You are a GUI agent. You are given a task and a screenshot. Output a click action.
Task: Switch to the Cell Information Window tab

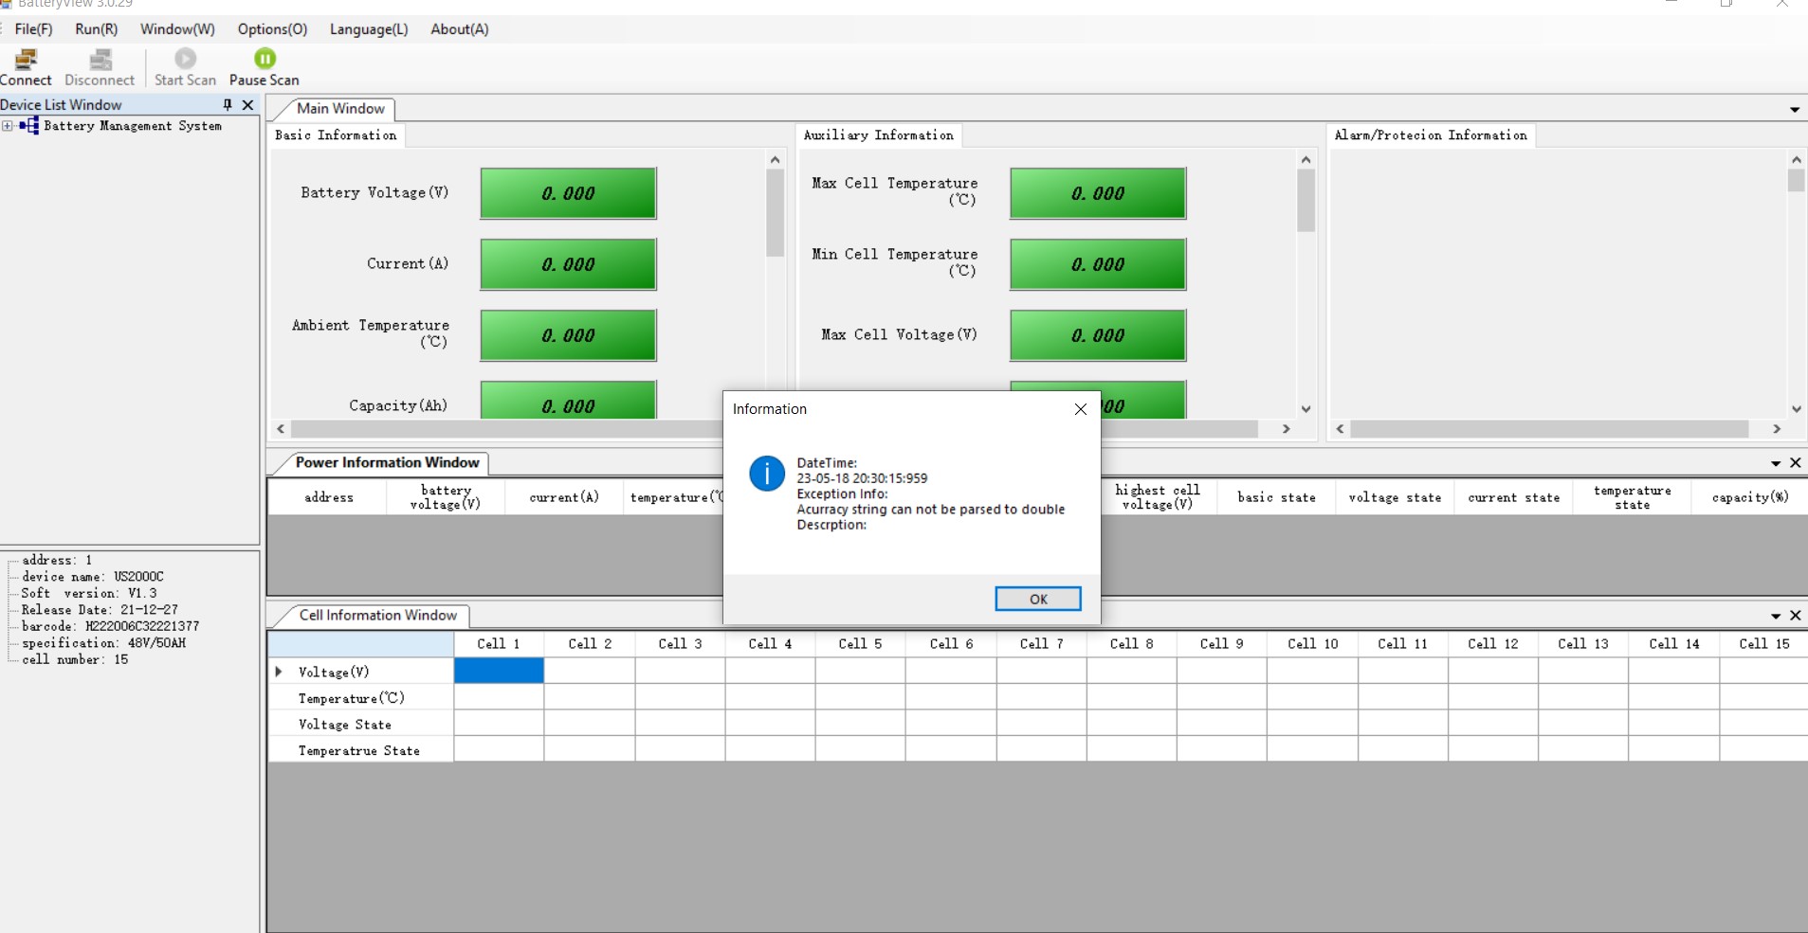tap(377, 616)
